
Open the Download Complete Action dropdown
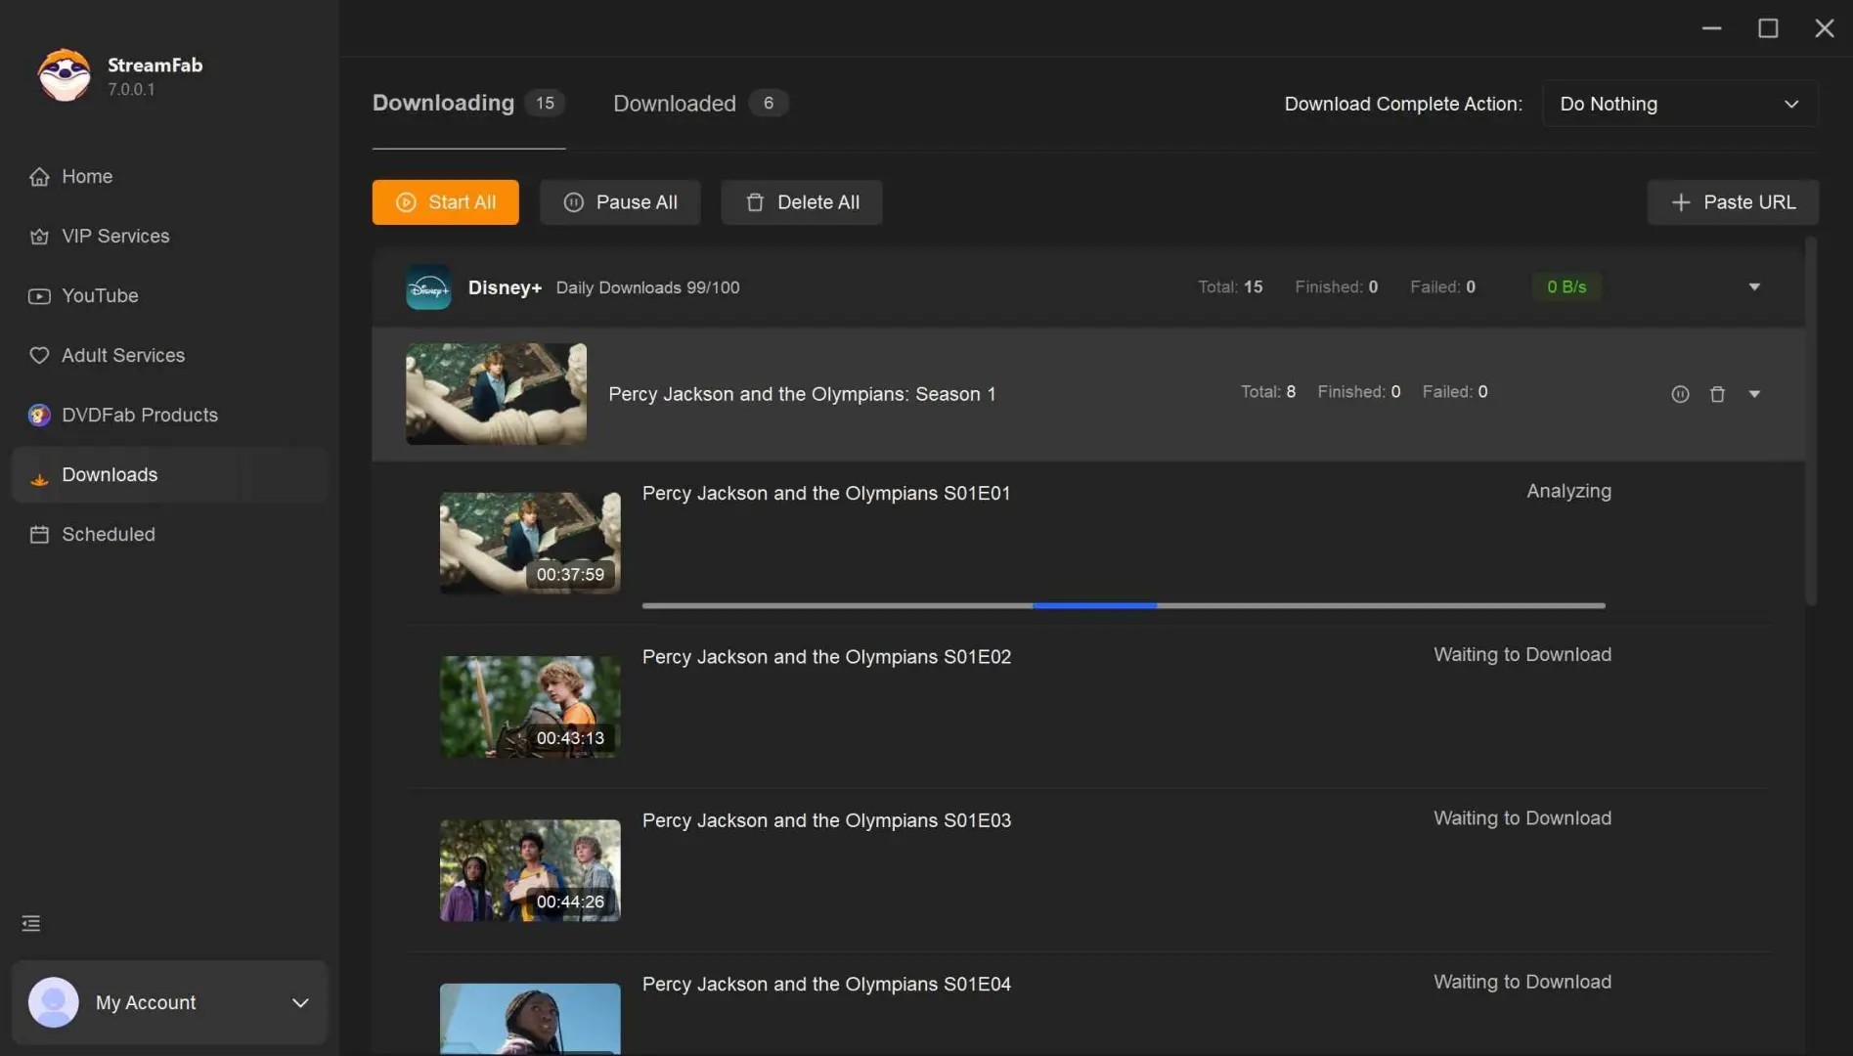coord(1680,104)
